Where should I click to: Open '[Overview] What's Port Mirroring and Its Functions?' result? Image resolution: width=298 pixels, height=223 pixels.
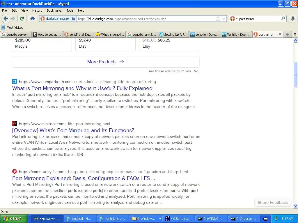[73, 130]
